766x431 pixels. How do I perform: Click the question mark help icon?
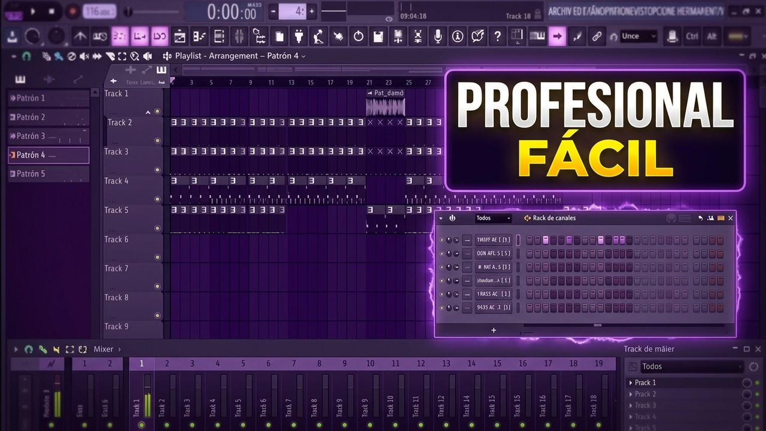(497, 37)
